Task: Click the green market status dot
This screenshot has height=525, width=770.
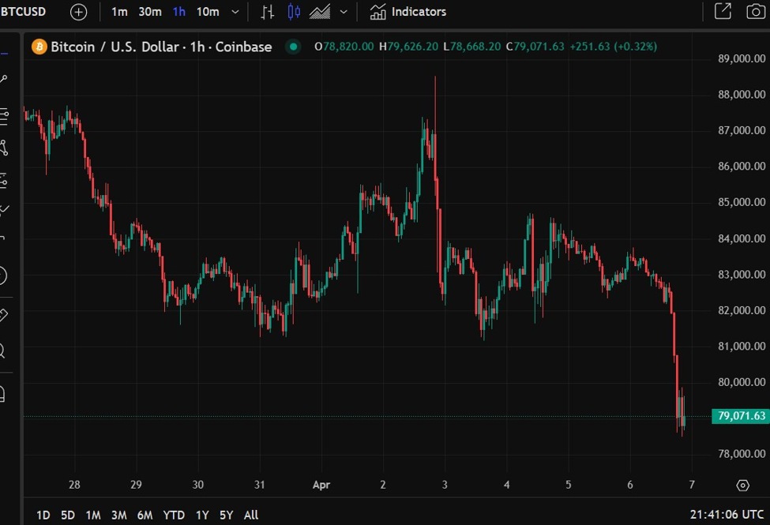Action: point(293,47)
